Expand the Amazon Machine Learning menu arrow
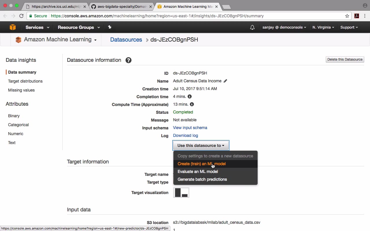 pyautogui.click(x=95, y=40)
